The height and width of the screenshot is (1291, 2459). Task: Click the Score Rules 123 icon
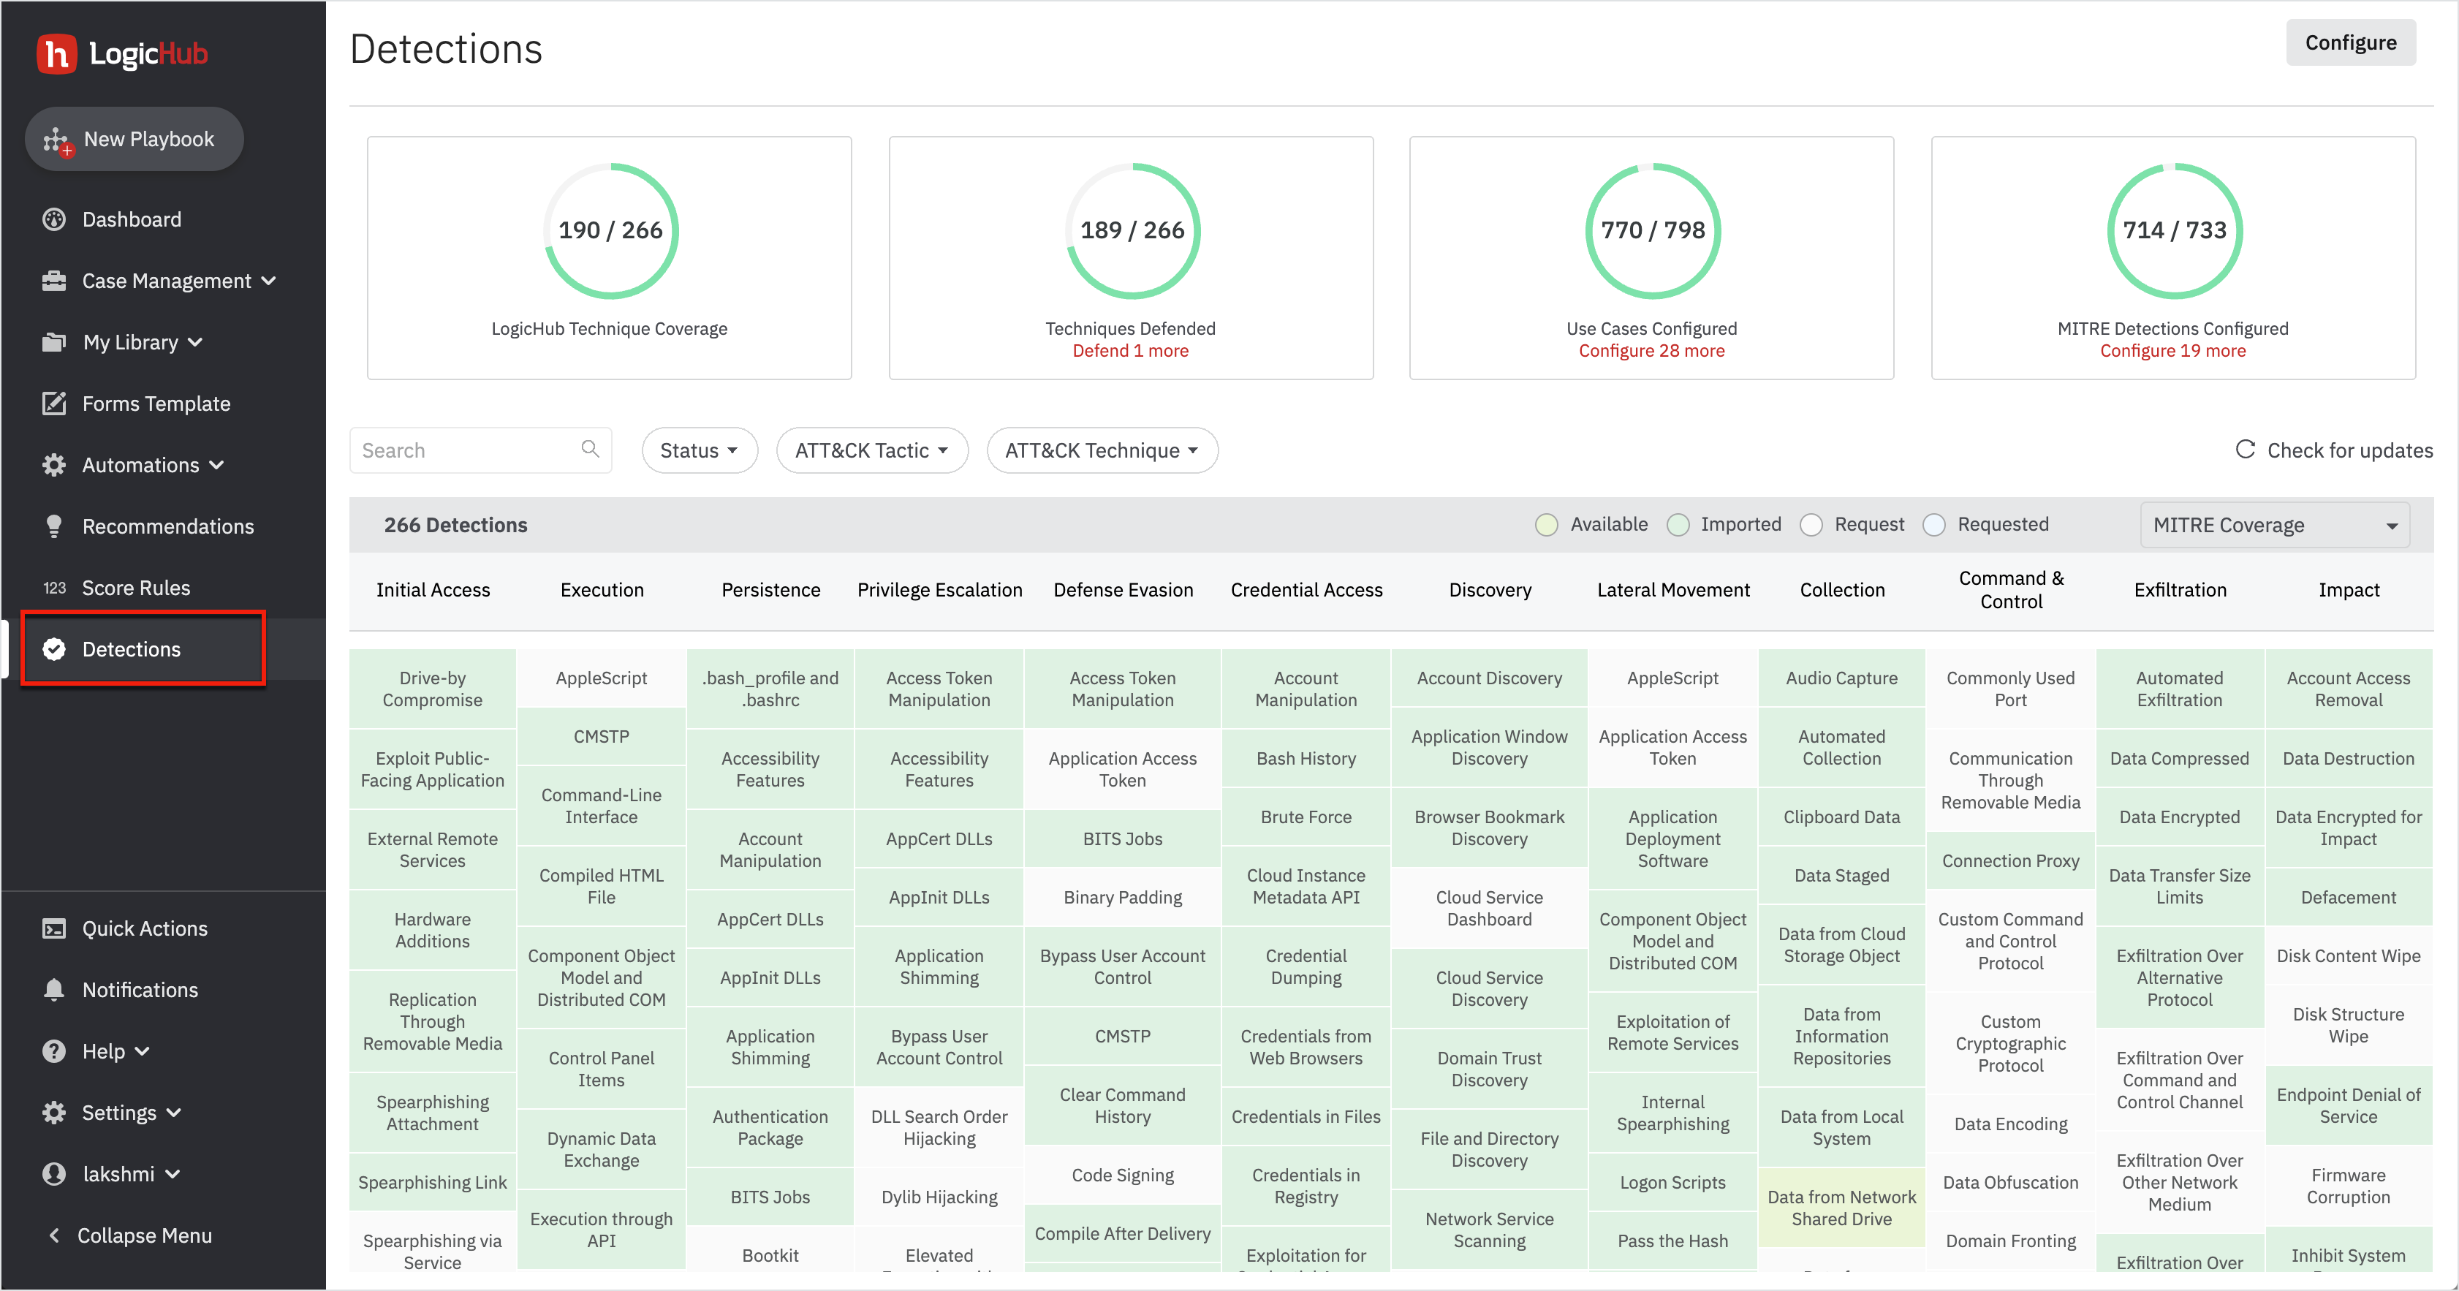[54, 588]
